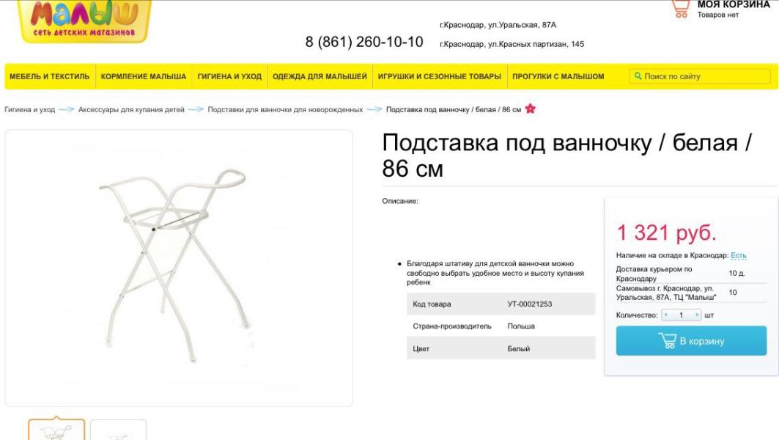Open the shopping cart icon
Screen dimensions: 779x440
coord(681,9)
